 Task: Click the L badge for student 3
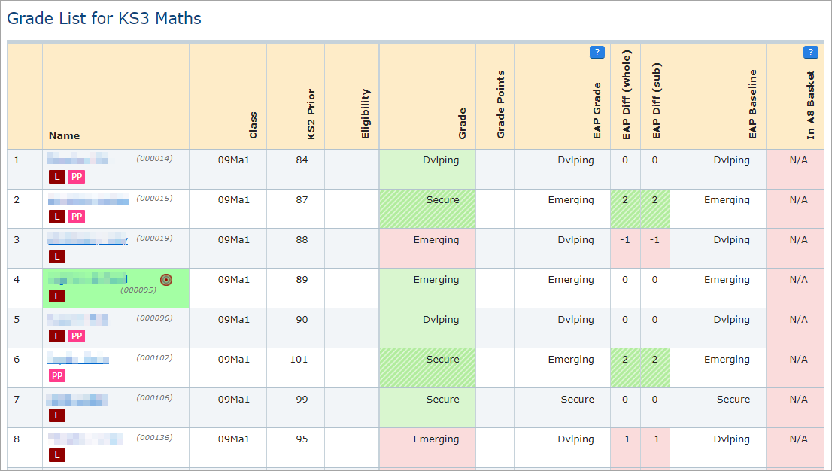pos(57,257)
